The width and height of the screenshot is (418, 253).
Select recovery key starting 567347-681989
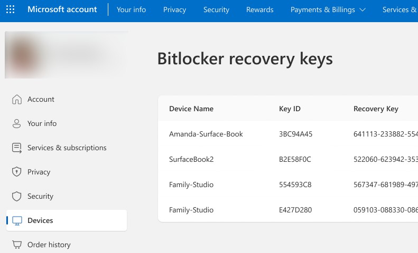385,184
